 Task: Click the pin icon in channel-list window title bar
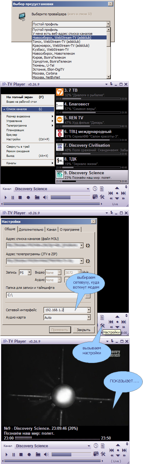point(111,84)
